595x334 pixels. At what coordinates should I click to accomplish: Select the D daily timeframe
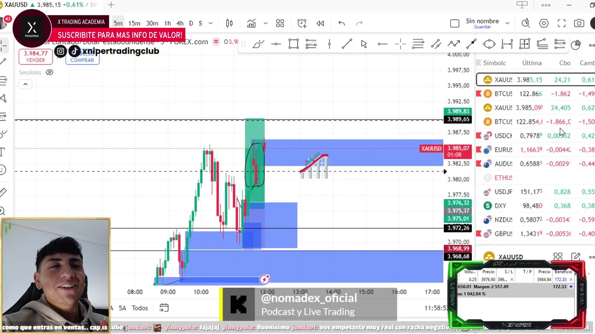191,23
